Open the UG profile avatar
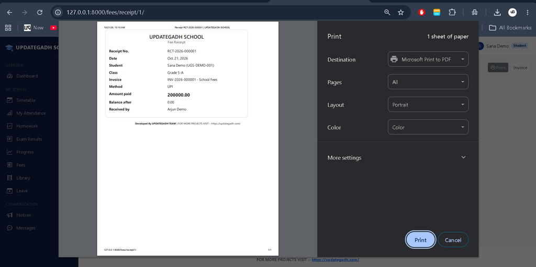 (x=512, y=13)
